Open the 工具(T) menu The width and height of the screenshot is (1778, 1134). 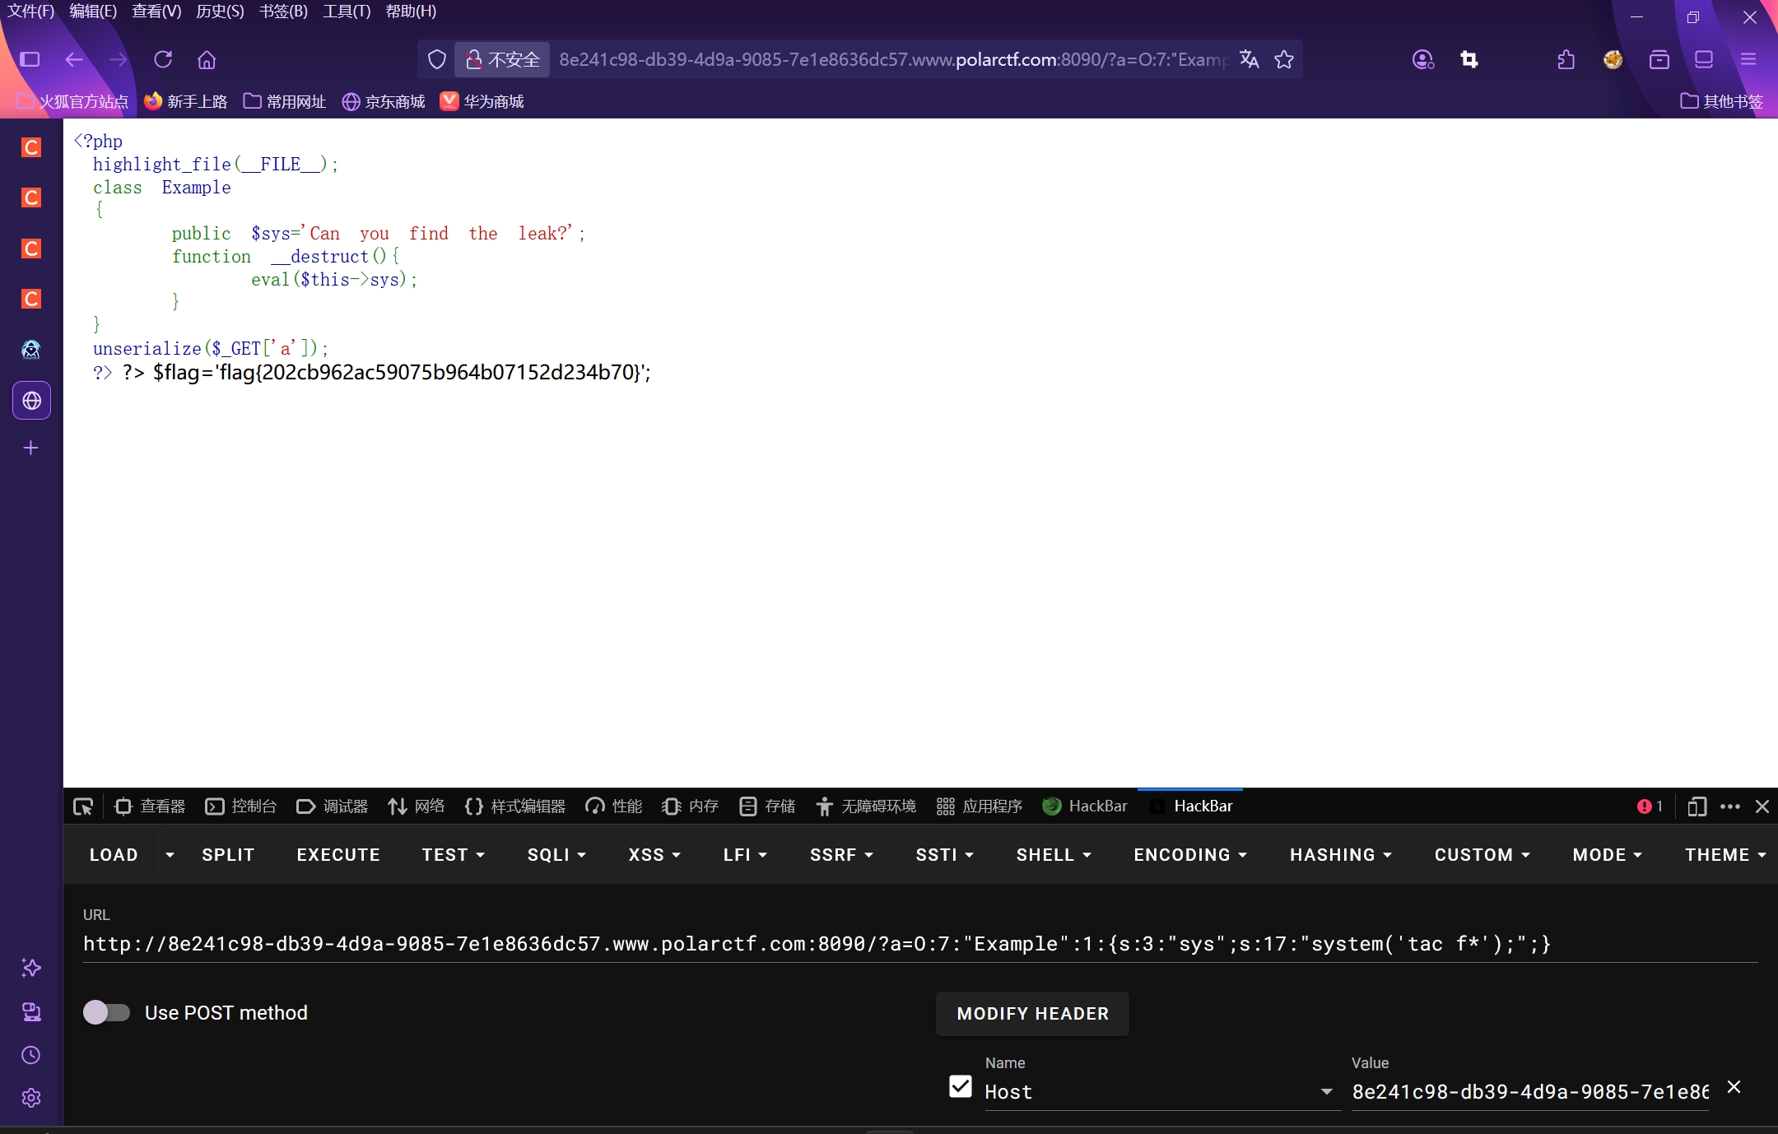[347, 12]
